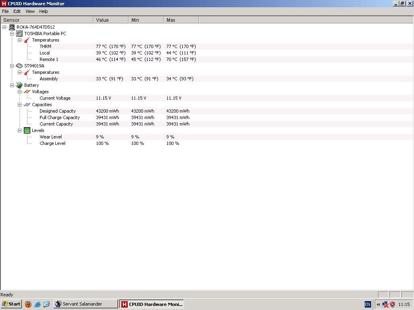Click the Sensor column header
This screenshot has height=310, width=414.
point(47,20)
